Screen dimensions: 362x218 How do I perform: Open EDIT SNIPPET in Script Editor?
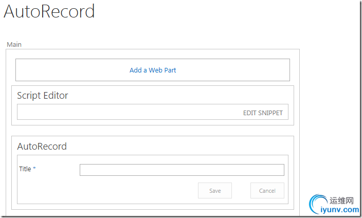[263, 113]
